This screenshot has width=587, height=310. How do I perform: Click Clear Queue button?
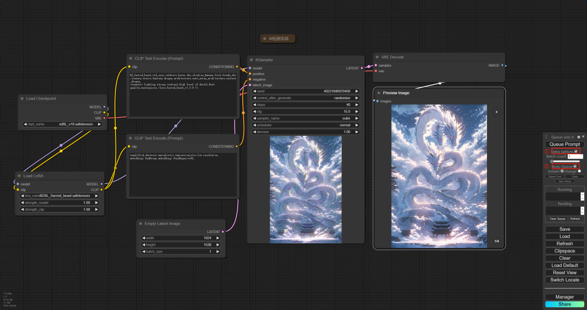point(557,219)
